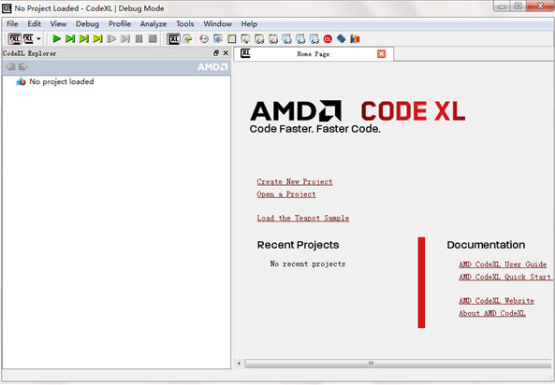Image resolution: width=555 pixels, height=385 pixels.
Task: Click the red CL circle toolbar icon
Action: pyautogui.click(x=328, y=39)
